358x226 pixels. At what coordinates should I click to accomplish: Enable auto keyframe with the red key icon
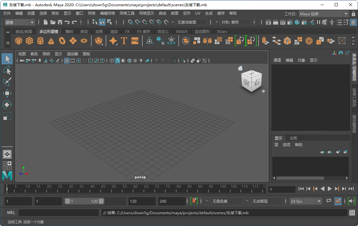[194, 201]
